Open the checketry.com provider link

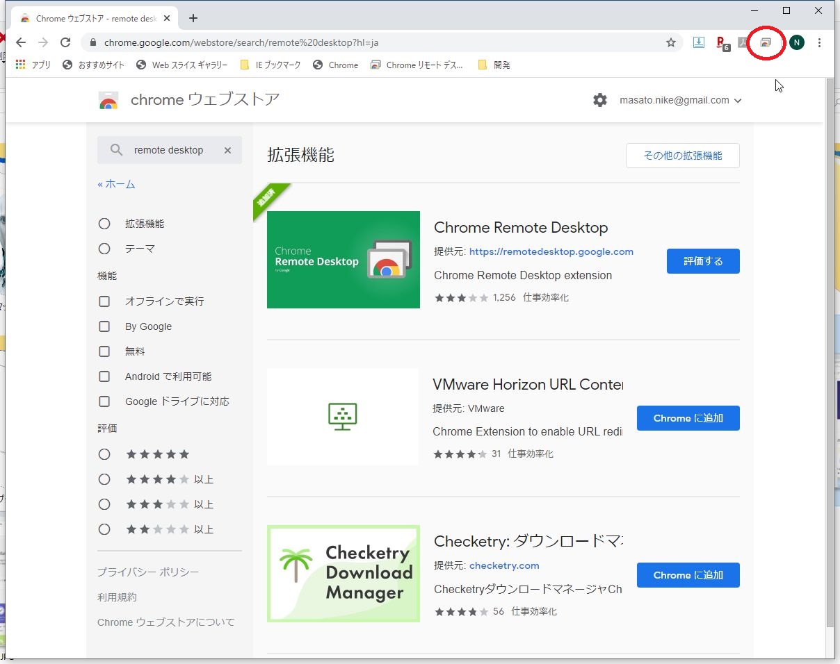(504, 565)
